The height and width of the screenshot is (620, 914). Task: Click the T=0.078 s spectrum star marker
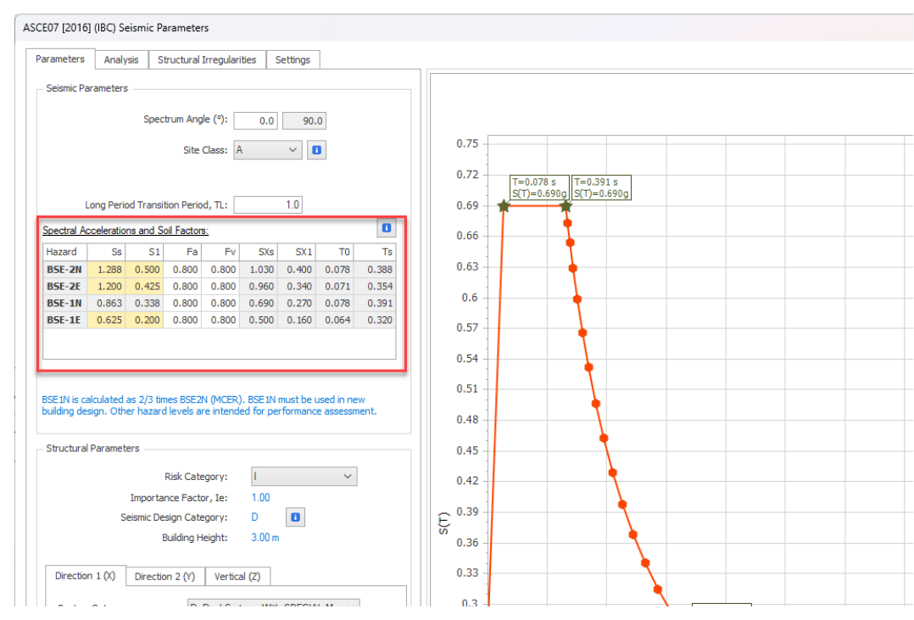click(x=504, y=206)
